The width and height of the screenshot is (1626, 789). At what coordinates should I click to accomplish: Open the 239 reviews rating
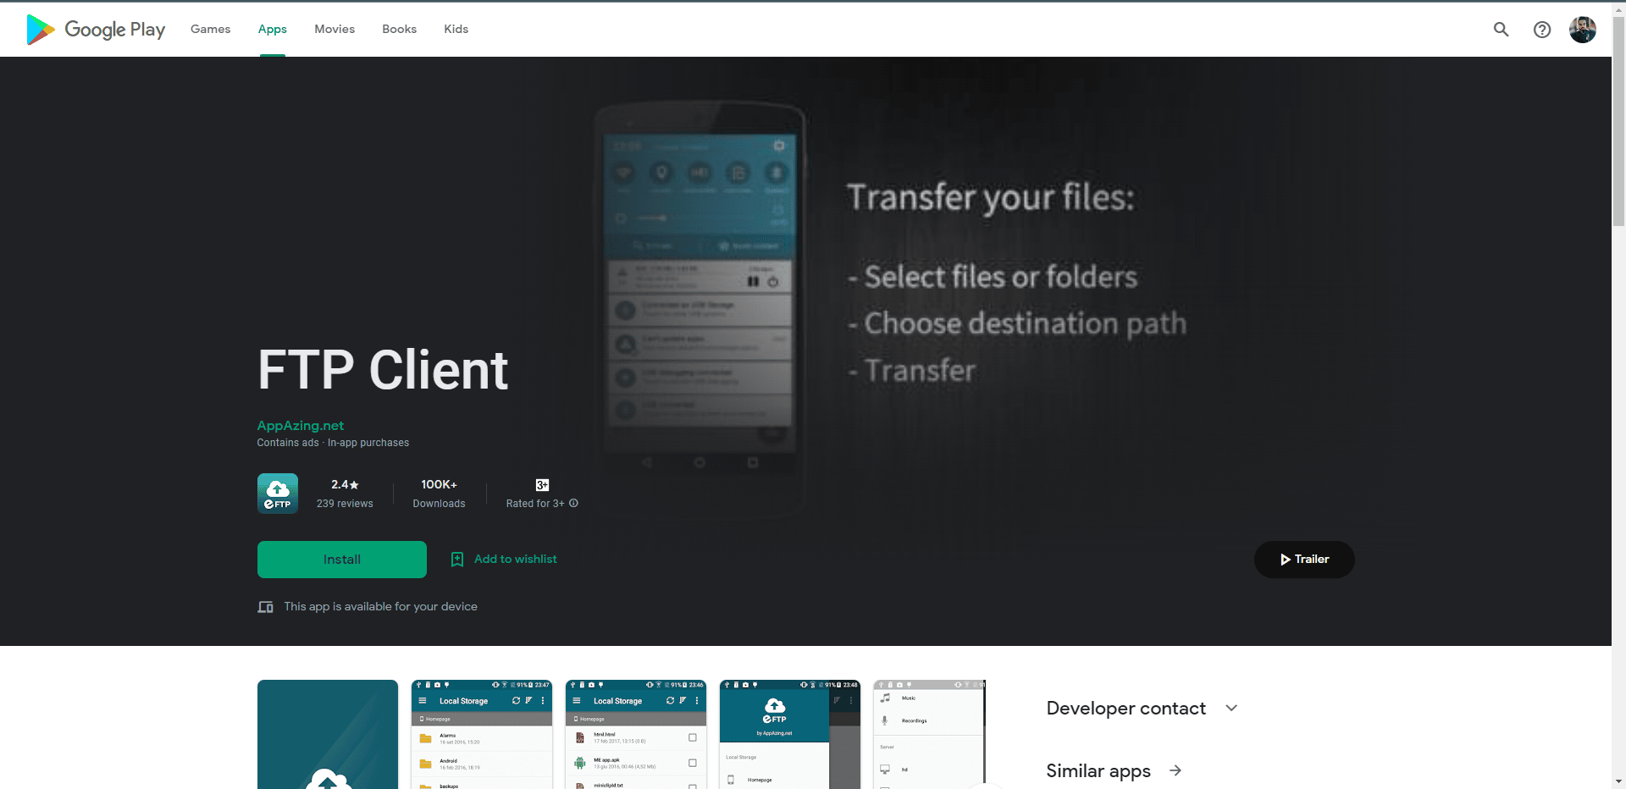click(345, 494)
